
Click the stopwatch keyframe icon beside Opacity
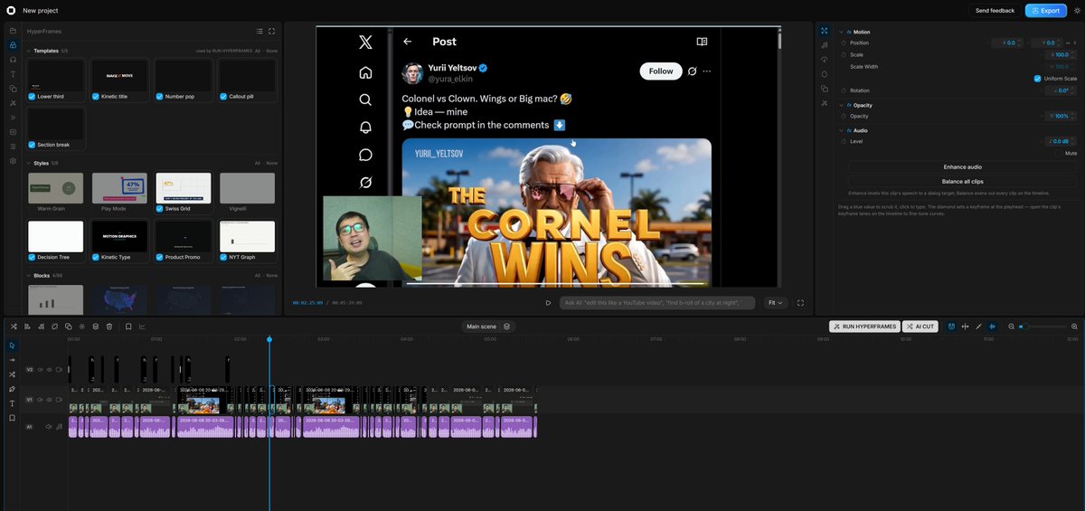[x=844, y=116]
